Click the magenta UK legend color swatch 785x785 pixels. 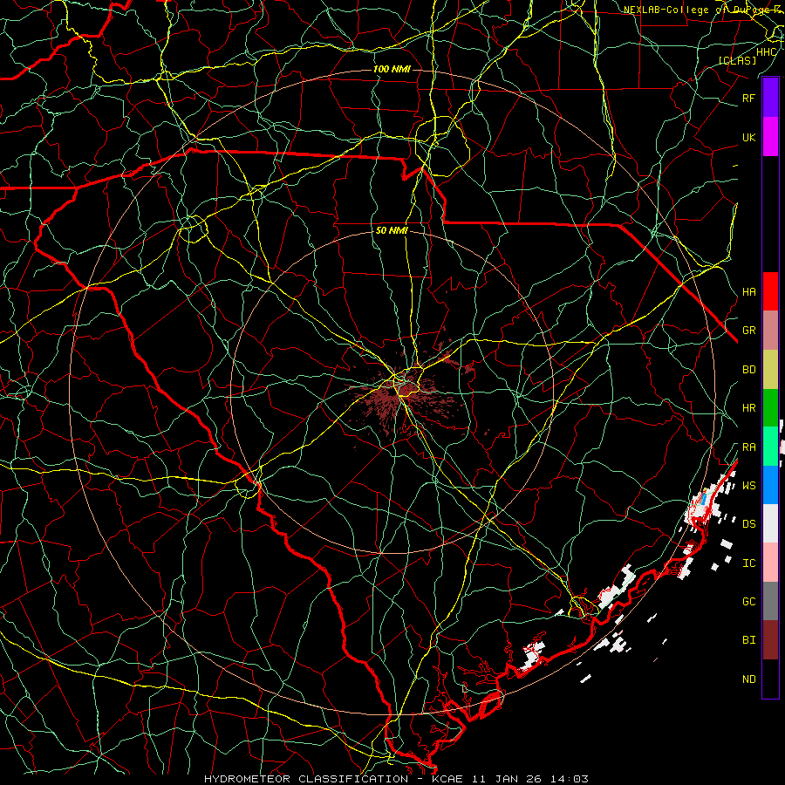tap(770, 137)
